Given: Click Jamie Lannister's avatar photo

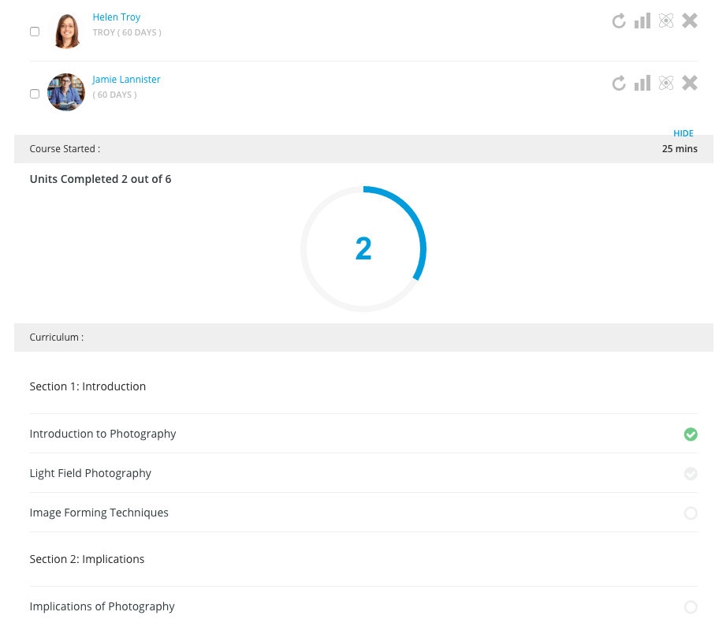Looking at the screenshot, I should point(66,92).
